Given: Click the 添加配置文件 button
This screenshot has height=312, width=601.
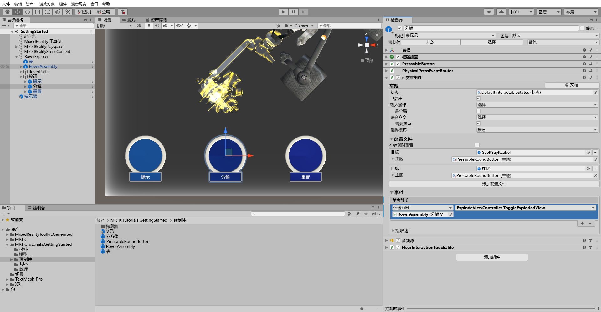Looking at the screenshot, I should point(493,184).
